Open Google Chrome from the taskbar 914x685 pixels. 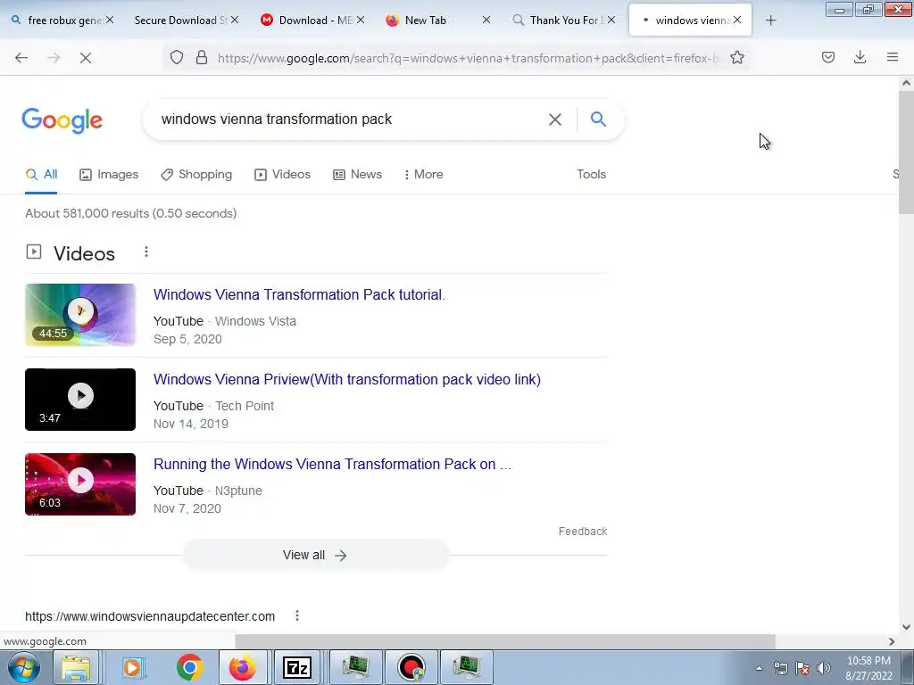pyautogui.click(x=189, y=667)
